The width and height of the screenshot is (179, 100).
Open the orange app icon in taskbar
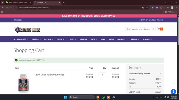[x=109, y=97]
